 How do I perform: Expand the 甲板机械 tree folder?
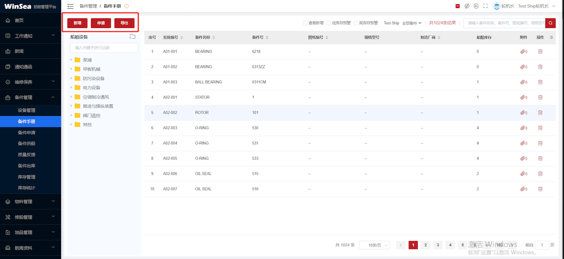(71, 69)
